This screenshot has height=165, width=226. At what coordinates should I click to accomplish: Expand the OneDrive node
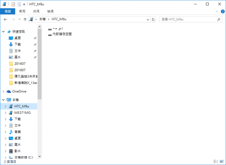(3, 91)
